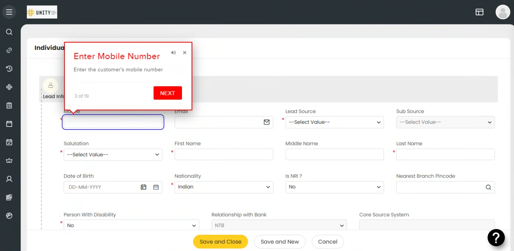The image size is (514, 251).
Task: Open the Salutation dropdown
Action: pyautogui.click(x=113, y=155)
